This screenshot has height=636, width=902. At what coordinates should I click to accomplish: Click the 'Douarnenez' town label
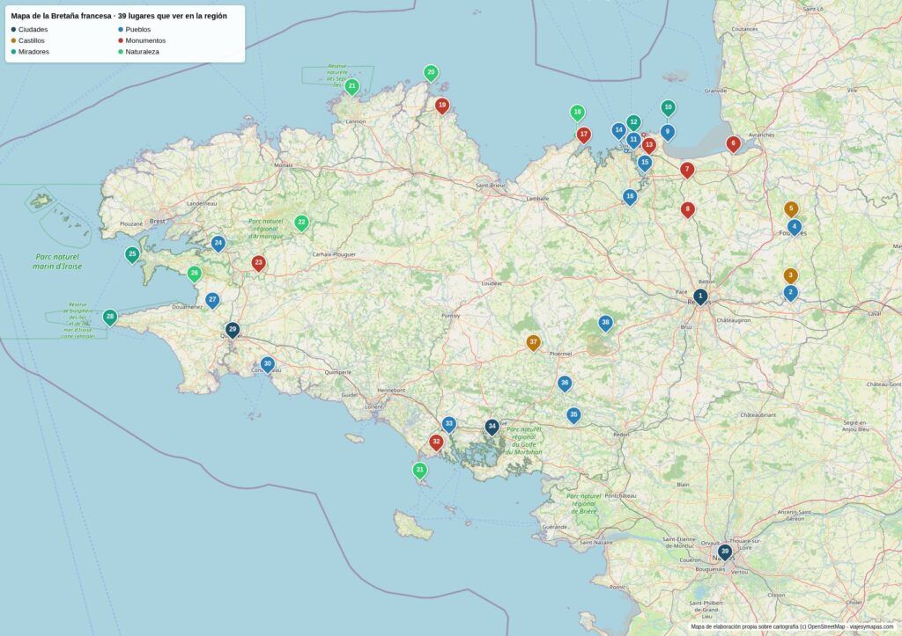[x=188, y=307]
